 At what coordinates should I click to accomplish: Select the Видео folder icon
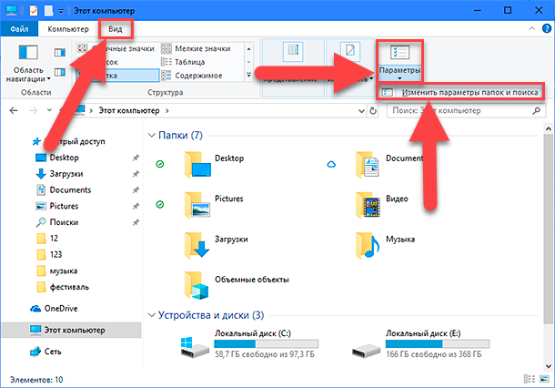(x=368, y=205)
